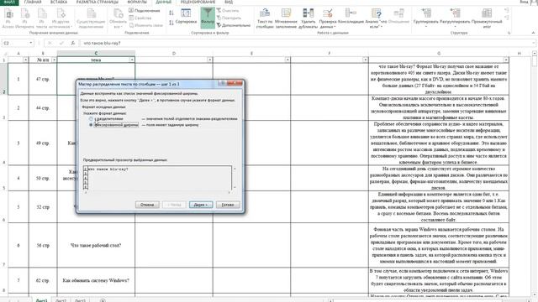Click the 'Консолидация' icon
Screen dimensions: 538x302
coord(351,17)
